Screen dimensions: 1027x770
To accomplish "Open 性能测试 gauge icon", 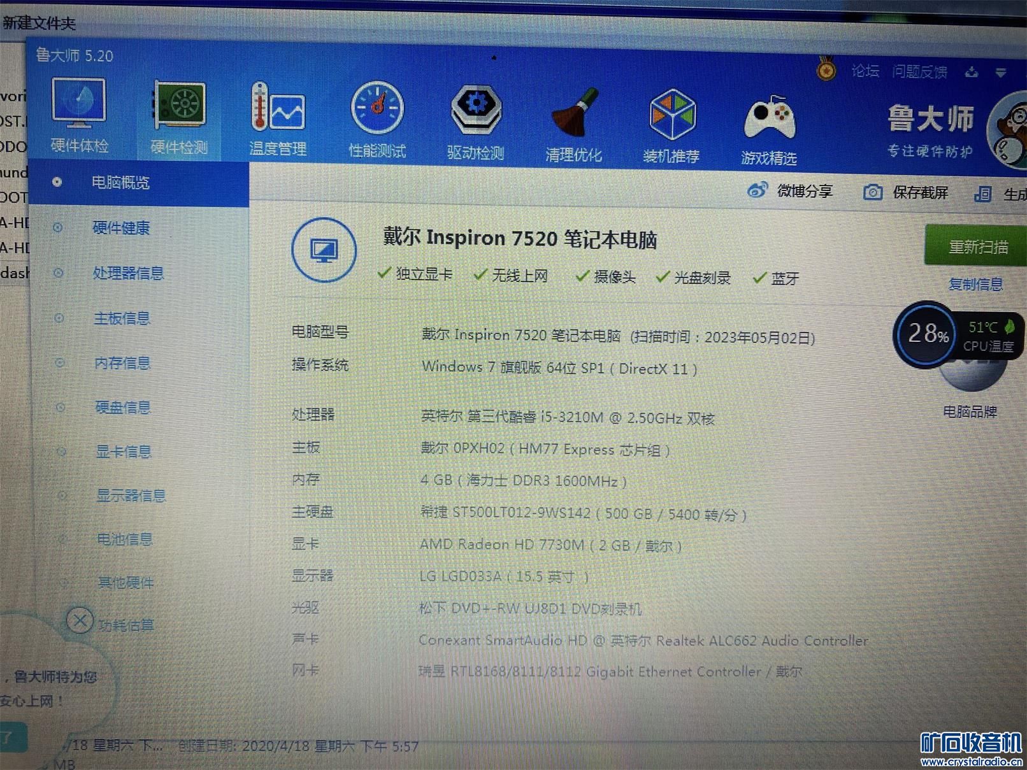I will (x=377, y=108).
